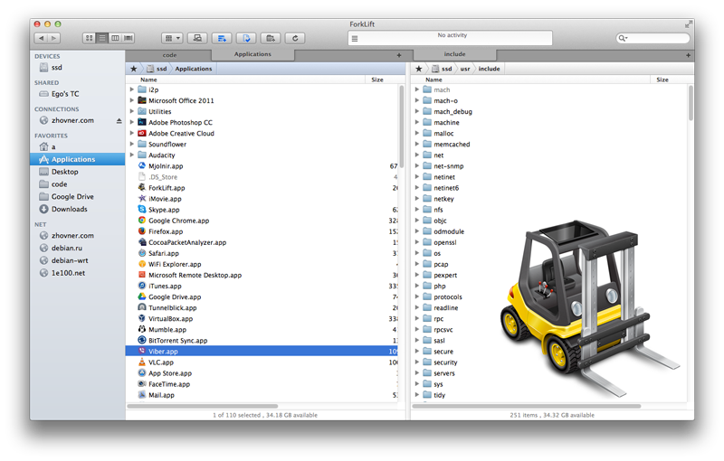Select the readline folder row
724x461 pixels.
click(x=549, y=307)
